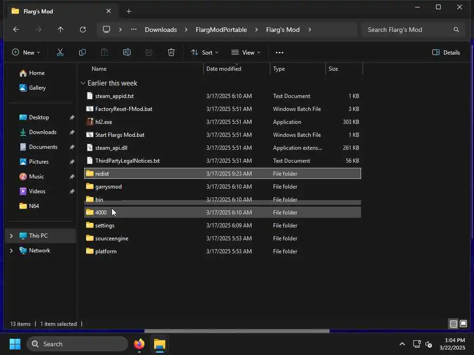This screenshot has height=355, width=474.
Task: Open the See more ellipsis menu
Action: (x=280, y=53)
